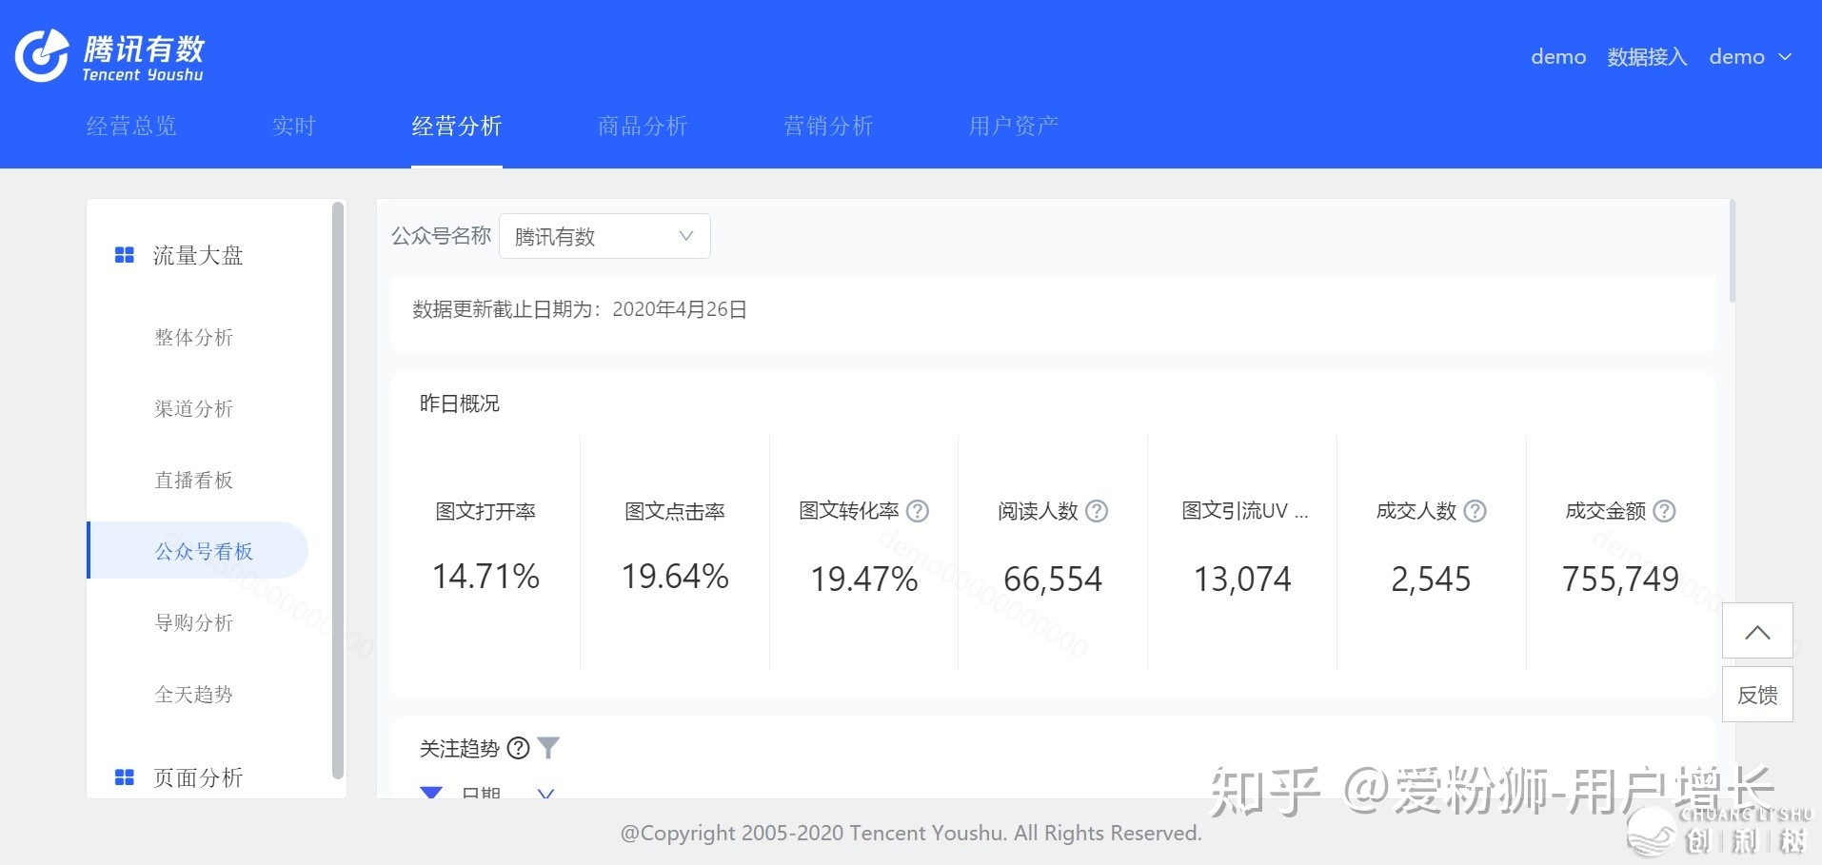Click the Tencent Youshu logo
Viewport: 1822px width, 865px height.
(109, 56)
